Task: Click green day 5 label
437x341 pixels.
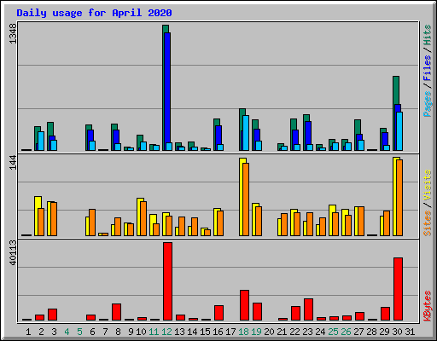Action: 79,332
